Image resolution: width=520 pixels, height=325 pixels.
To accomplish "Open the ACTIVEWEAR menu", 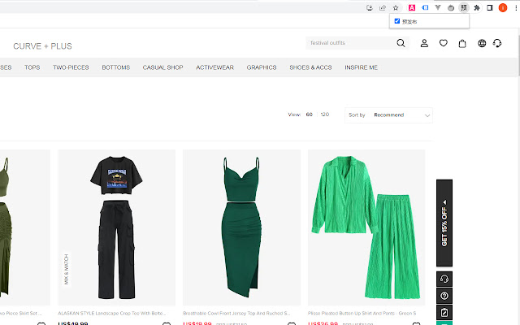I will tap(214, 67).
